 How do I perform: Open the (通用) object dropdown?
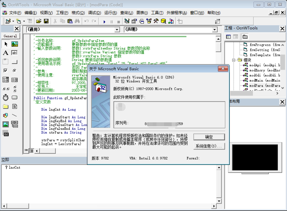tap(117, 29)
